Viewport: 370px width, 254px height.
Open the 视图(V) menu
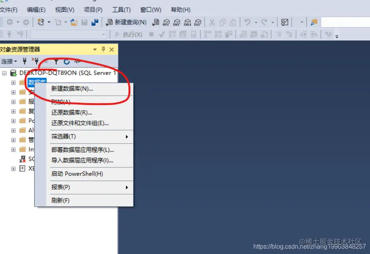coord(65,10)
